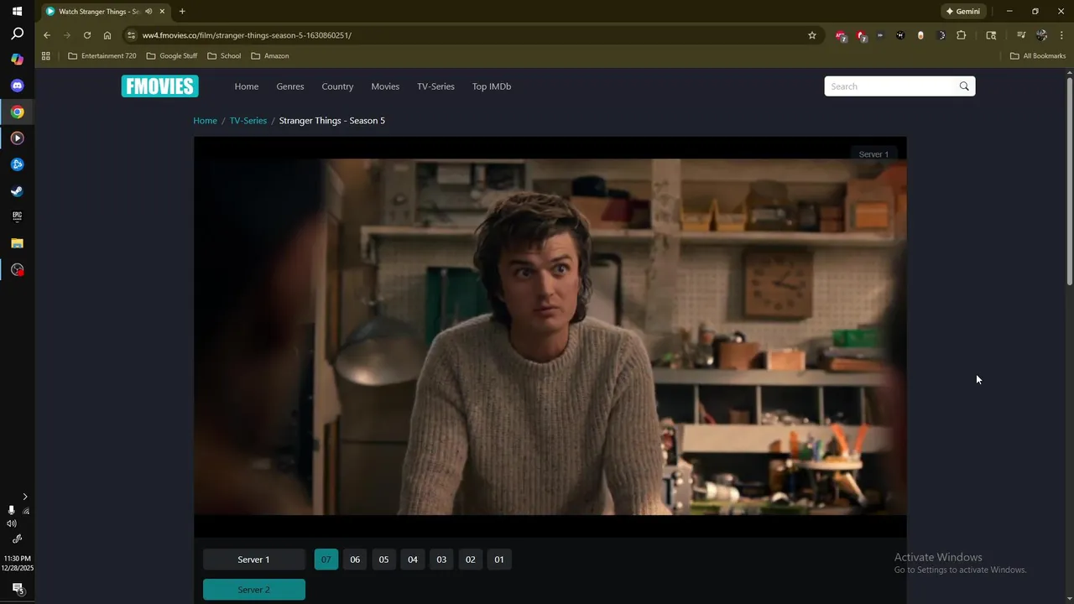1074x604 pixels.
Task: Select episode 01
Action: click(499, 560)
